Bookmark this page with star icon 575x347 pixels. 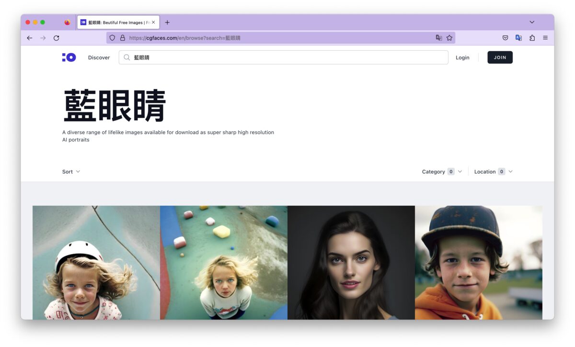(x=449, y=38)
